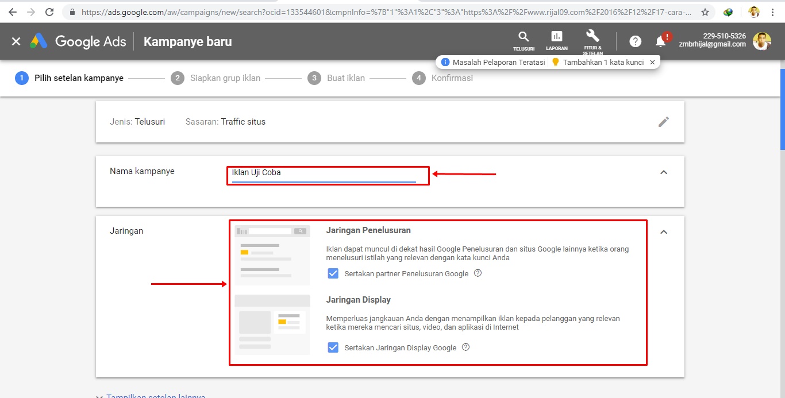The height and width of the screenshot is (398, 785).
Task: Click help icon beside Jaringan Display Google
Action: 465,347
